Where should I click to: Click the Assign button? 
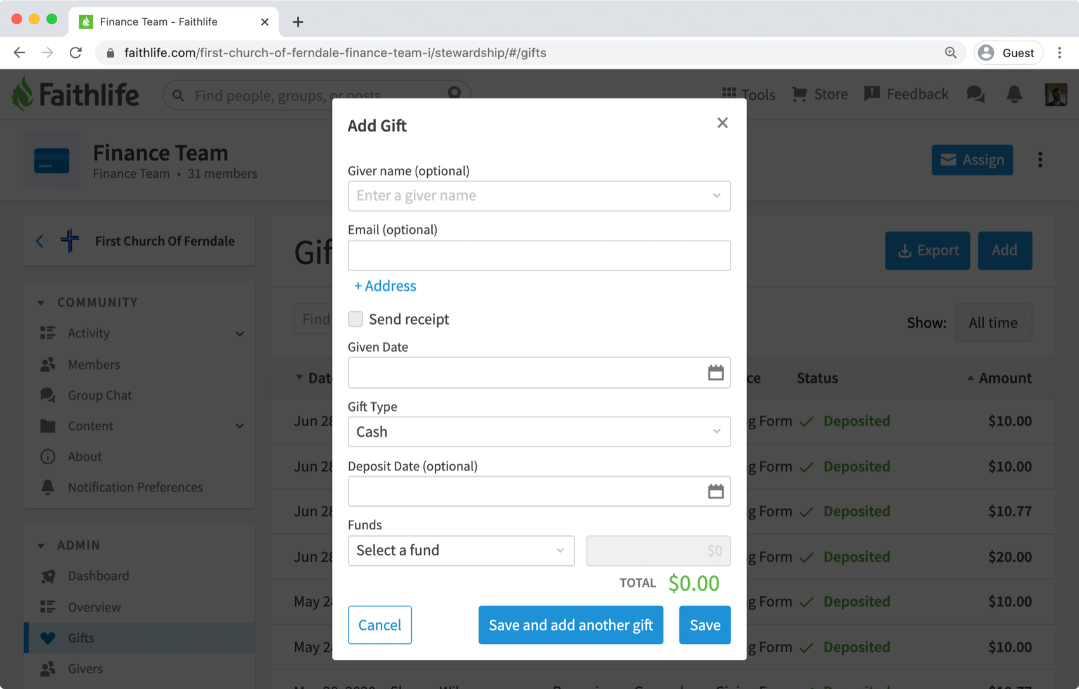972,160
